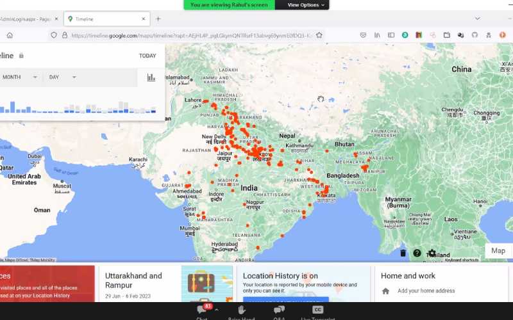Expand the MONTH dropdown
513x320 pixels.
click(x=19, y=77)
